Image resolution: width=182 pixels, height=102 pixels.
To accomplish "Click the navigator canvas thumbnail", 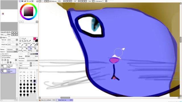I will coord(9,16).
